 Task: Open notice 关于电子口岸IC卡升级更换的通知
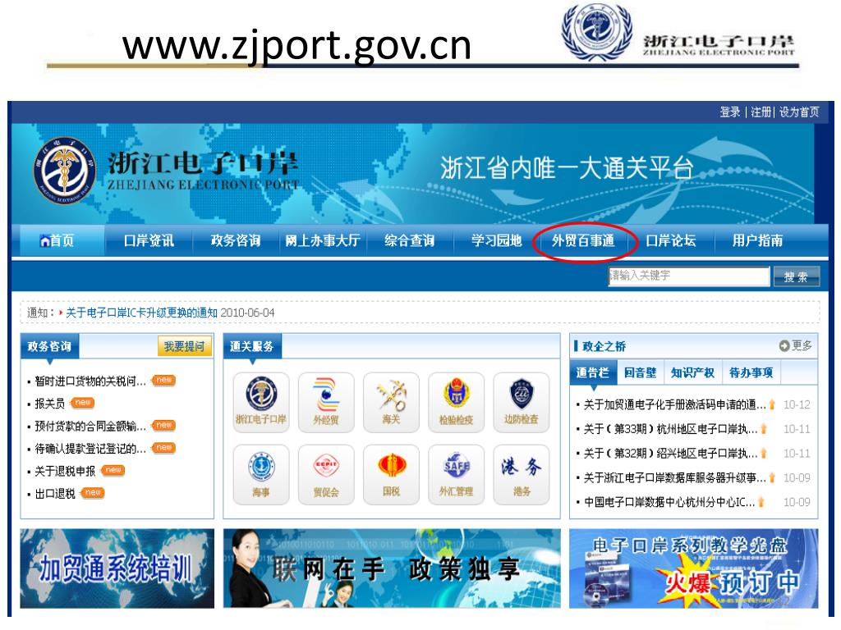point(141,313)
